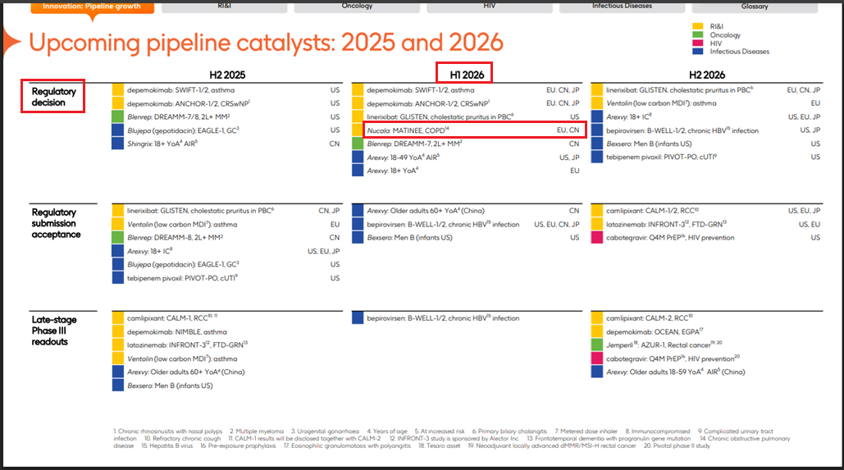Click 'Arexvy: Older adults 18-59 YoA AIR (China)'
844x470 pixels.
[676, 372]
